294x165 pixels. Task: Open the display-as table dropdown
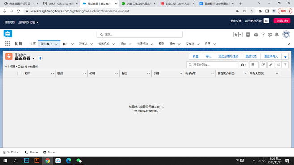click(x=254, y=65)
